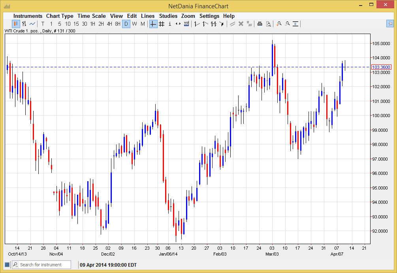The height and width of the screenshot is (273, 397).
Task: Expand the Time Scale menu
Action: tap(91, 16)
